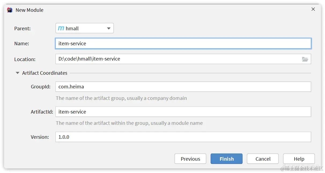Click the hint text about company domain
325x173 pixels.
pyautogui.click(x=121, y=98)
